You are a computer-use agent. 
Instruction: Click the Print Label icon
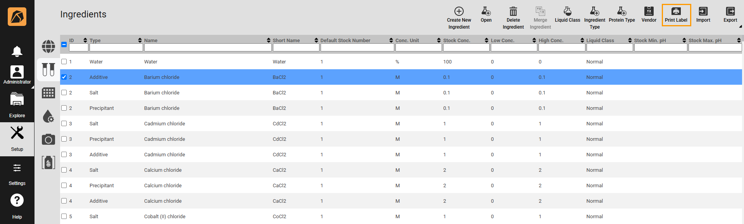point(676,12)
